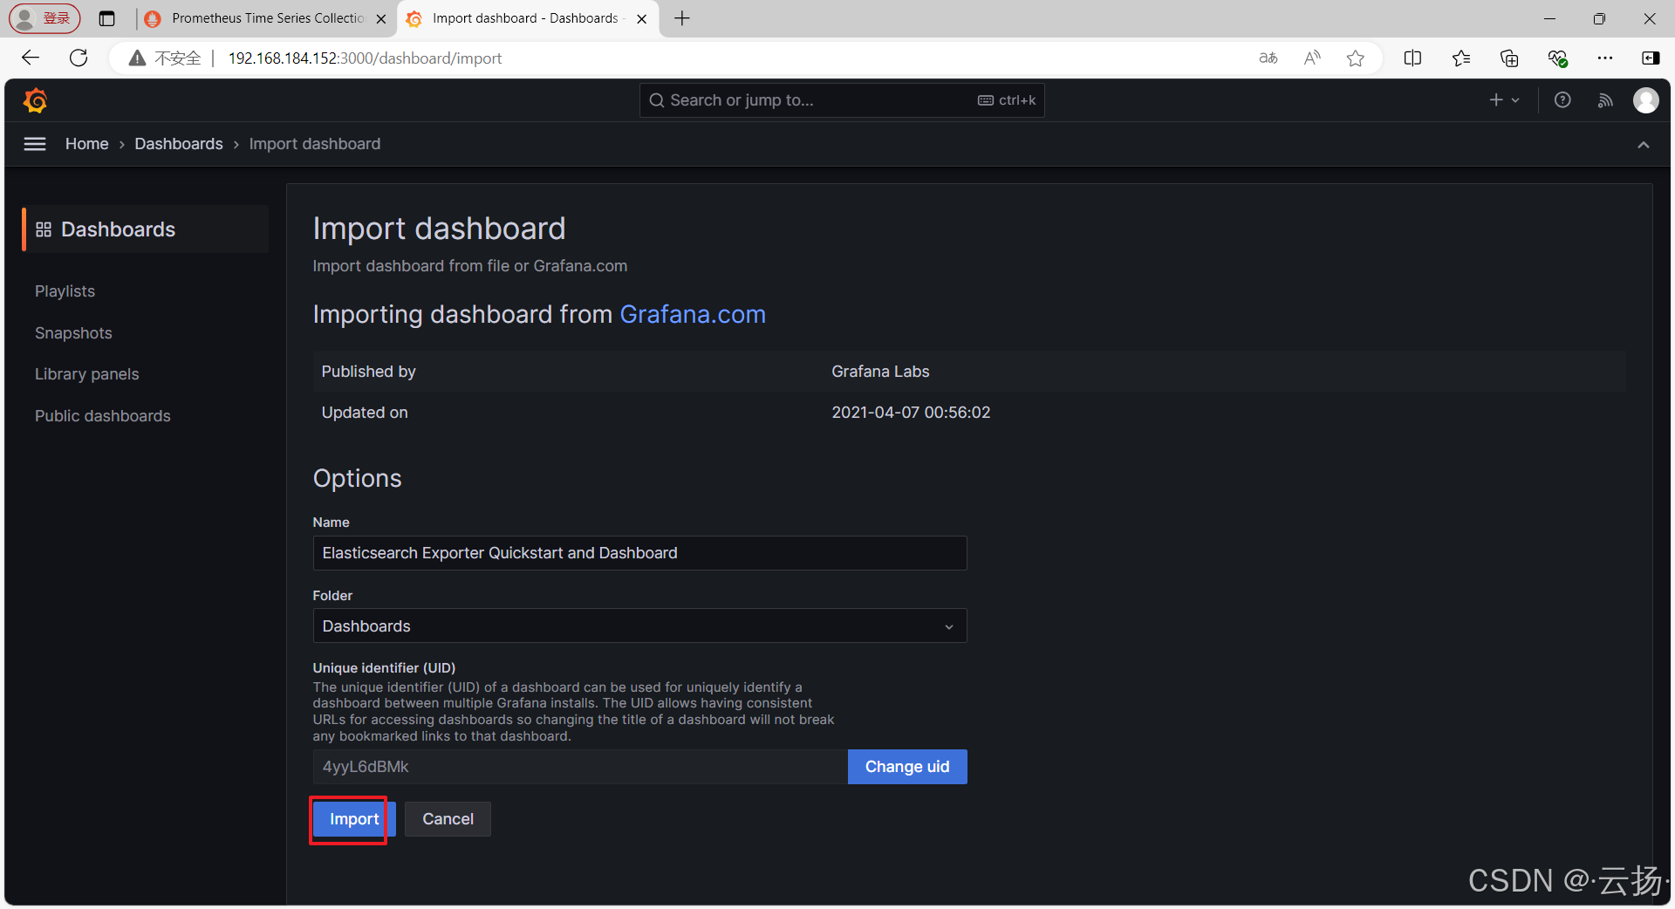Click the Grafana Labs publisher text
Image resolution: width=1675 pixels, height=909 pixels.
click(880, 372)
